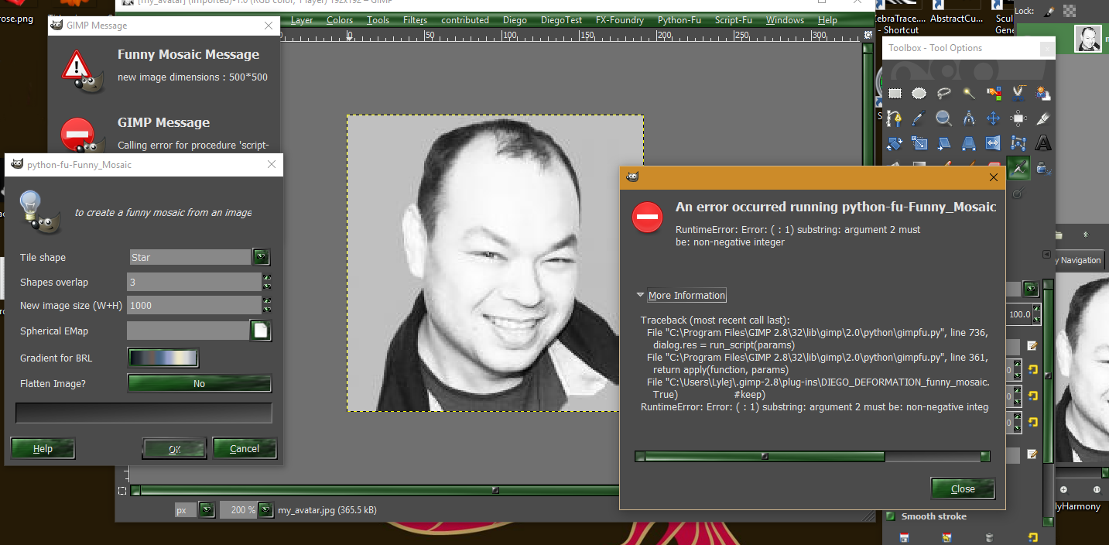Enable the Smooth stroke checkbox
The height and width of the screenshot is (545, 1109).
coord(890,516)
